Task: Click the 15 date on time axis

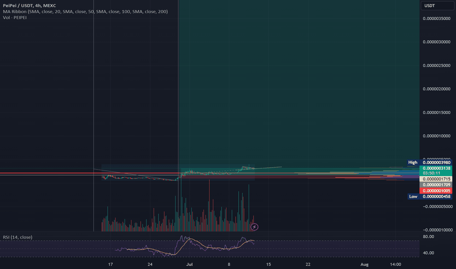Action: point(269,264)
